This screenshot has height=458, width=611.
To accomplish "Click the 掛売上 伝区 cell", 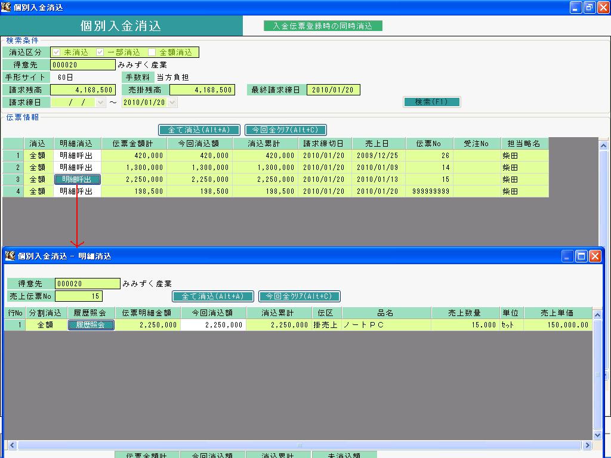I will pyautogui.click(x=327, y=325).
